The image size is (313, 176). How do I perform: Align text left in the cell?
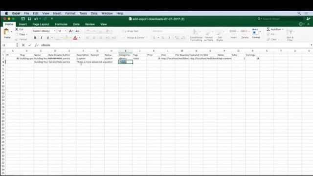click(x=88, y=38)
